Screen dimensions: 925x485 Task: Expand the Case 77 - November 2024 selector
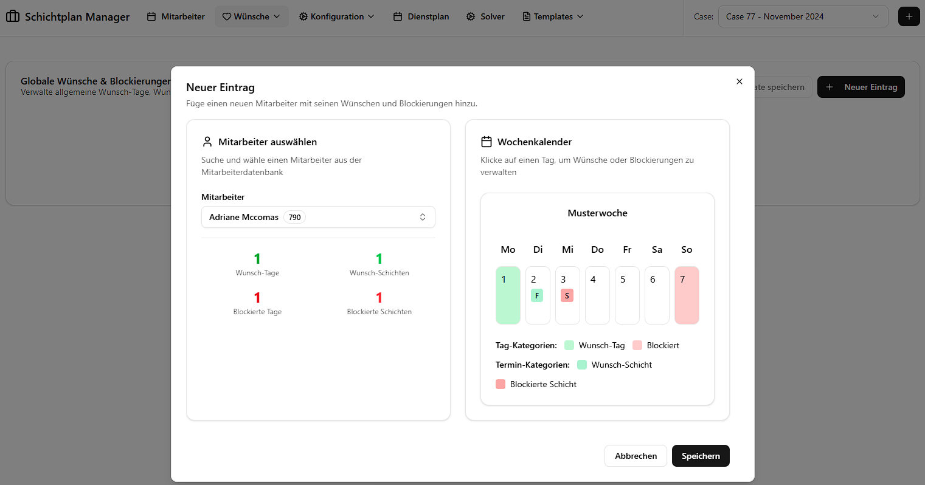802,16
